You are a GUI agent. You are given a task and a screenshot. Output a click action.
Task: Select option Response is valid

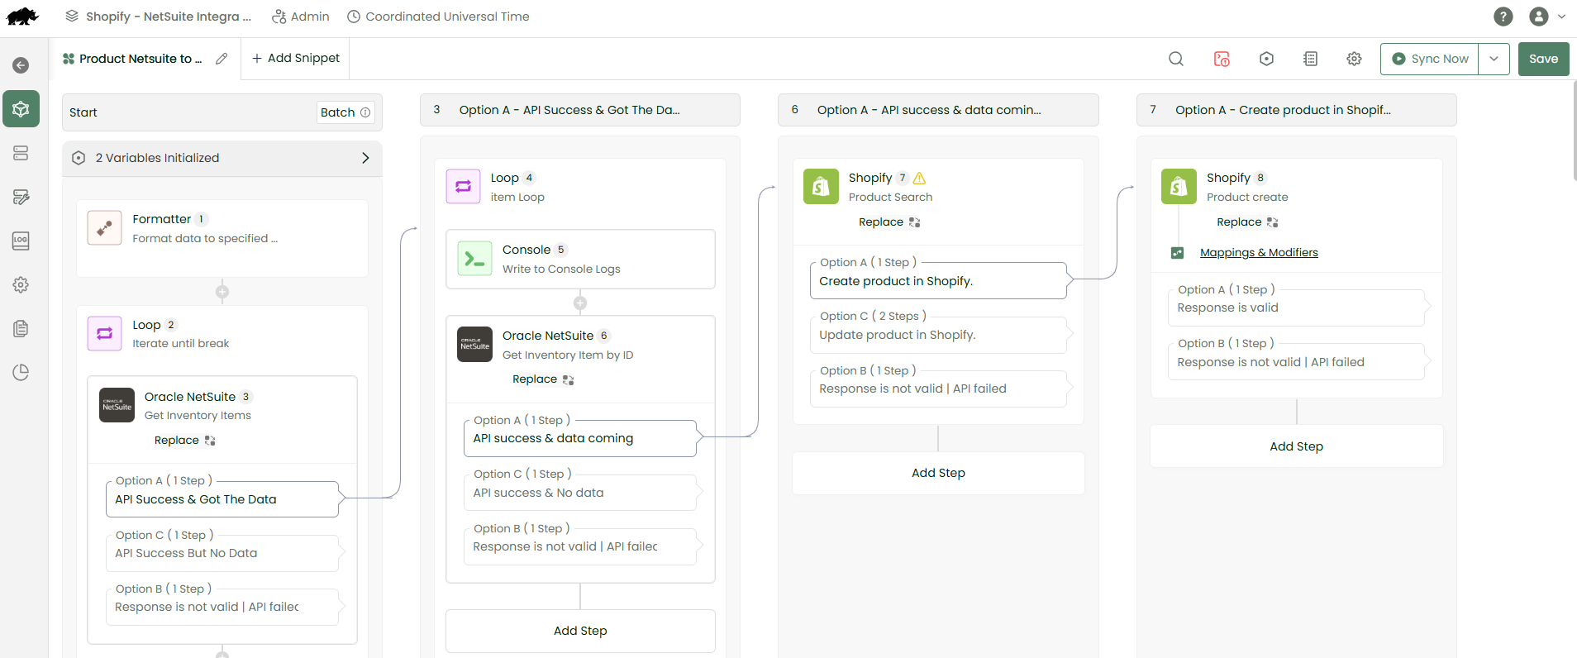1296,308
